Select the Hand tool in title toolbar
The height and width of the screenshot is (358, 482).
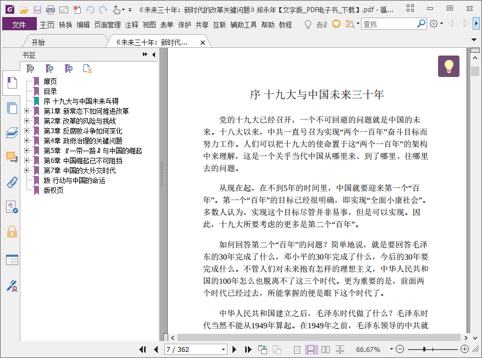tap(117, 10)
